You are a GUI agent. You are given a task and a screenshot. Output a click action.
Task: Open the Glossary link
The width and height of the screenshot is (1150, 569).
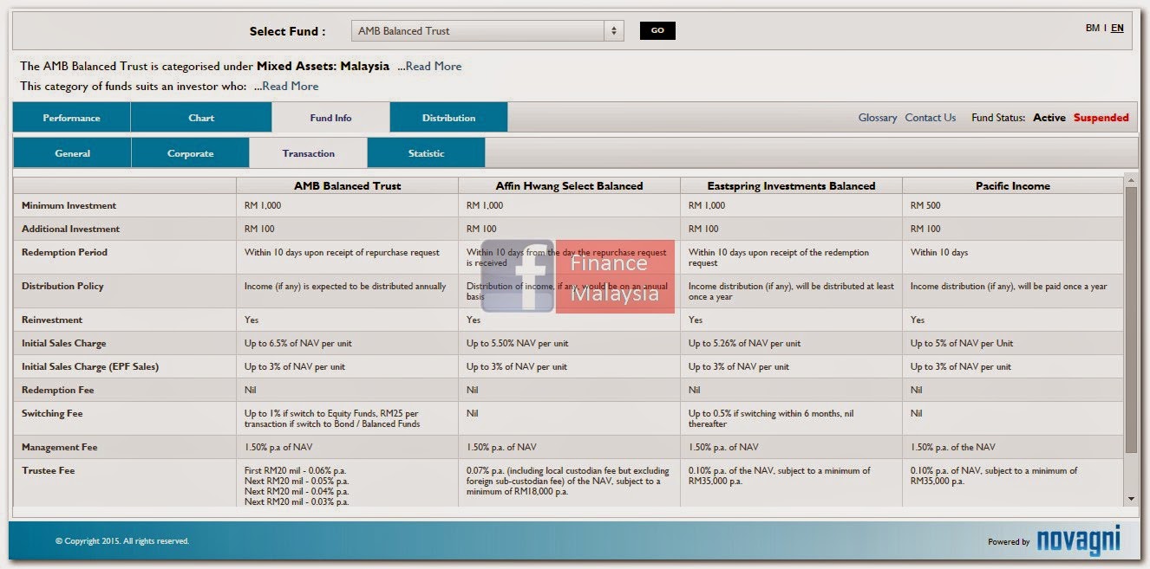click(x=877, y=117)
